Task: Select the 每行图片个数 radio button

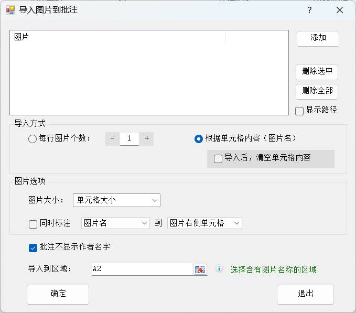Action: pos(32,139)
